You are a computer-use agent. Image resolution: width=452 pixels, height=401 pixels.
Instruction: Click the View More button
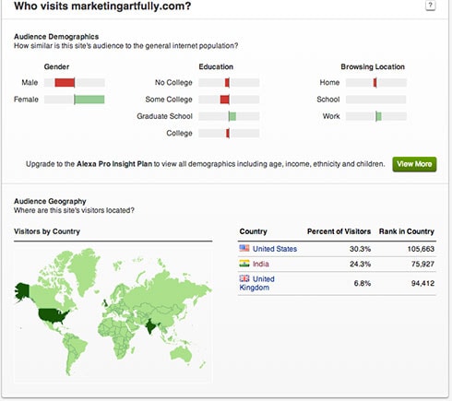click(414, 164)
